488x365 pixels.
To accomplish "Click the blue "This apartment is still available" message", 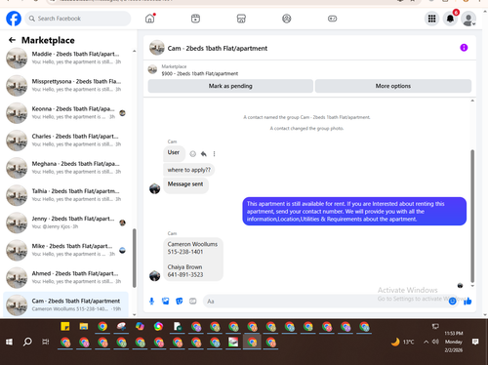I will point(354,212).
